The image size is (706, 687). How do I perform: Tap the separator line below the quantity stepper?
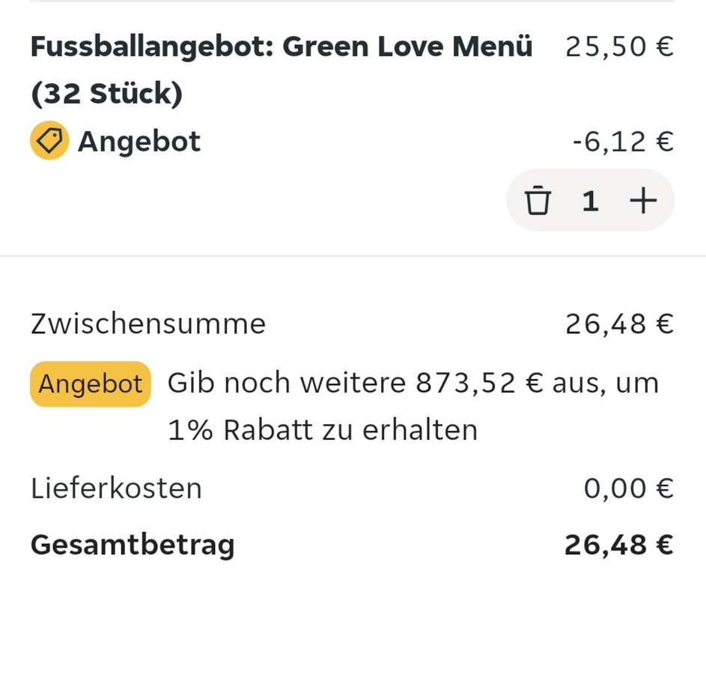(353, 256)
